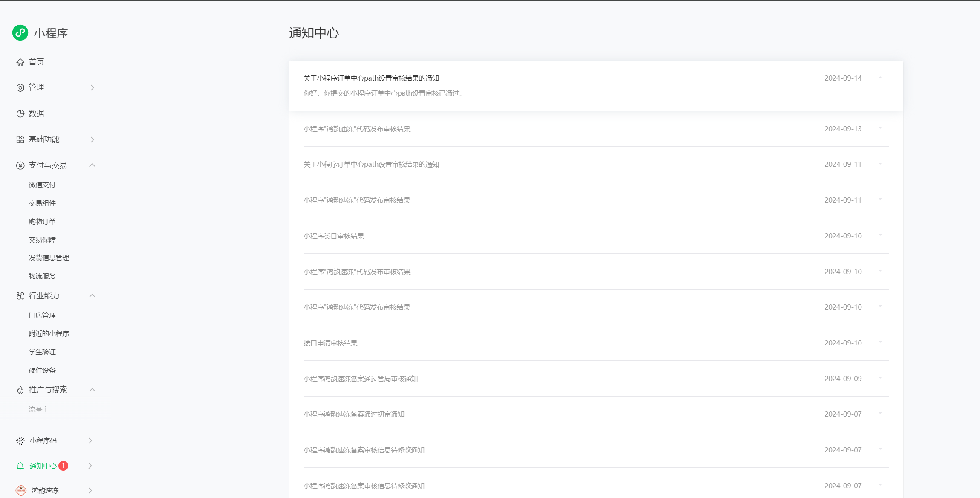Click the hexagon icon beside 管理
Image resolution: width=980 pixels, height=498 pixels.
pyautogui.click(x=20, y=88)
